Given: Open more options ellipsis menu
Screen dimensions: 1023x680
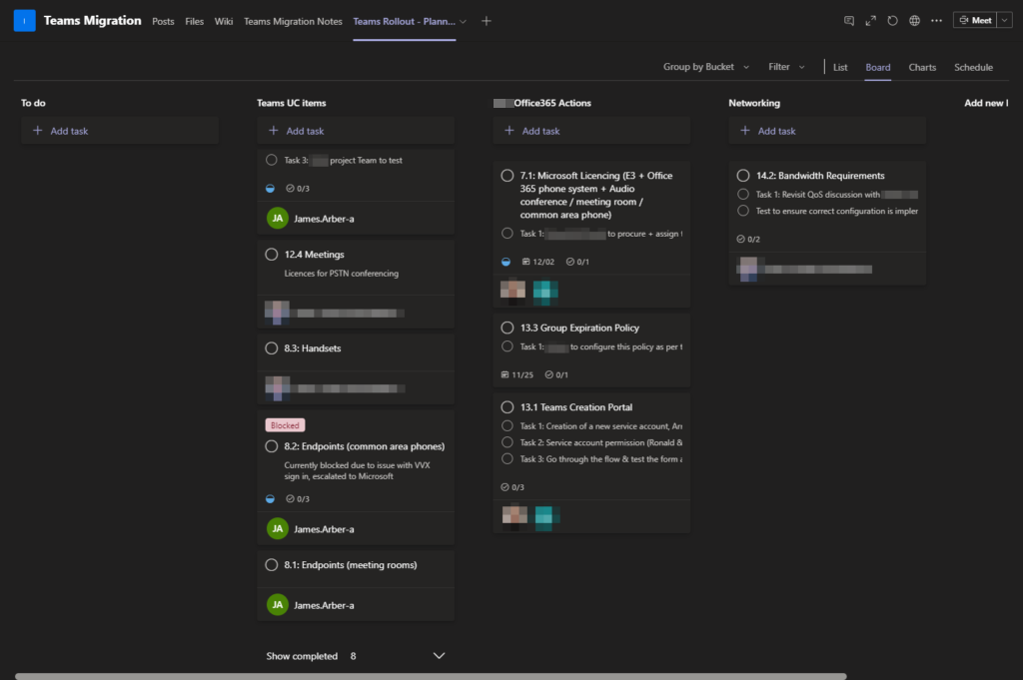Looking at the screenshot, I should [936, 21].
